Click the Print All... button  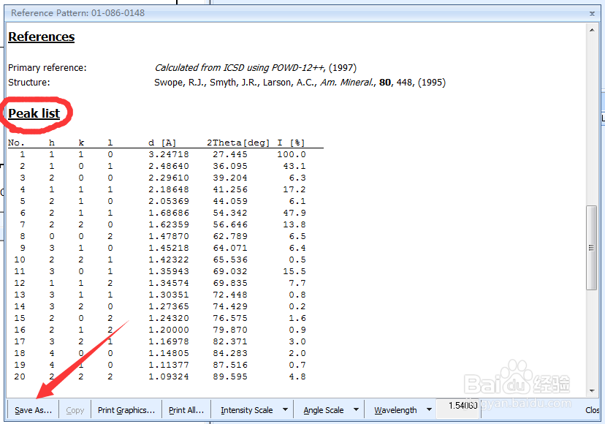pos(186,410)
